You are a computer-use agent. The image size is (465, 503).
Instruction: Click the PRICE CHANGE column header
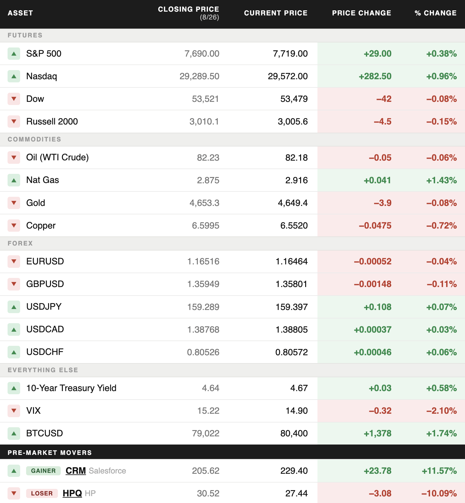(361, 13)
